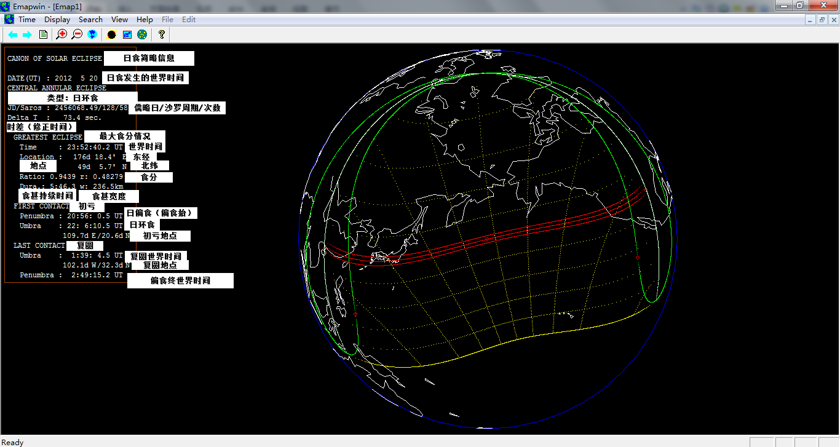Image resolution: width=840 pixels, height=447 pixels.
Task: Open help with the yellow question mark
Action: (x=162, y=34)
